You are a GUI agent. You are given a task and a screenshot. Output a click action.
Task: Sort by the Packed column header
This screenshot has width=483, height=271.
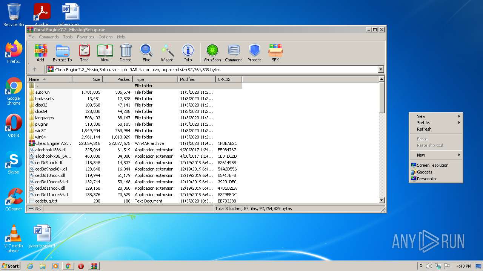point(117,79)
